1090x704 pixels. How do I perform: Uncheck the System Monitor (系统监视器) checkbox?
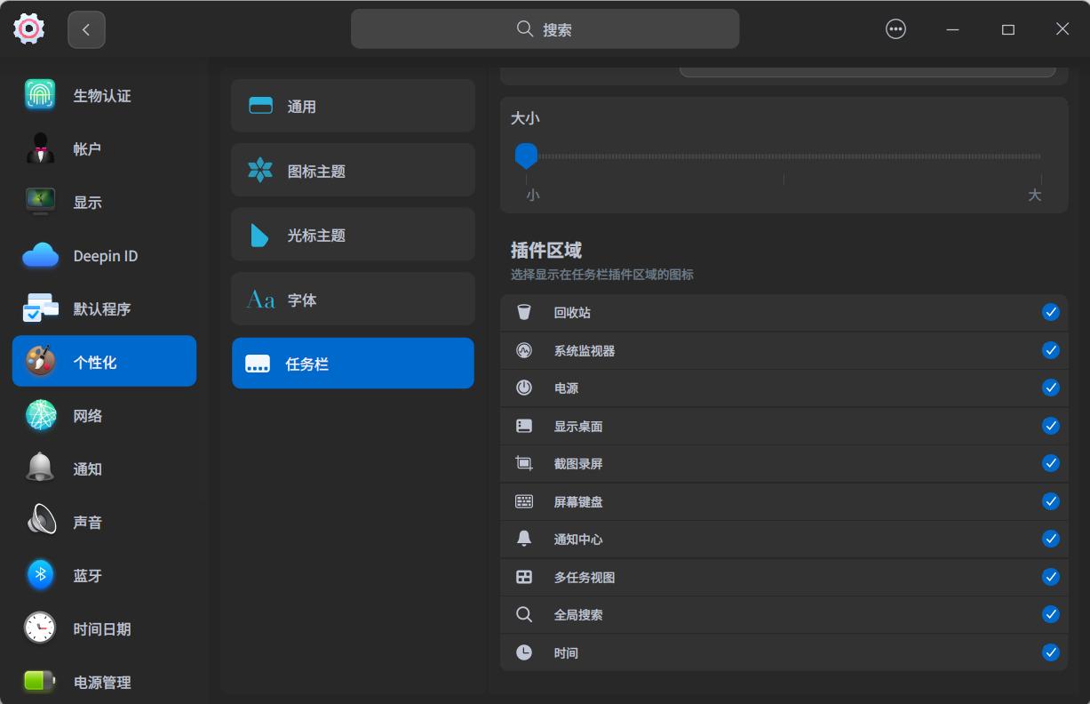pos(1051,350)
